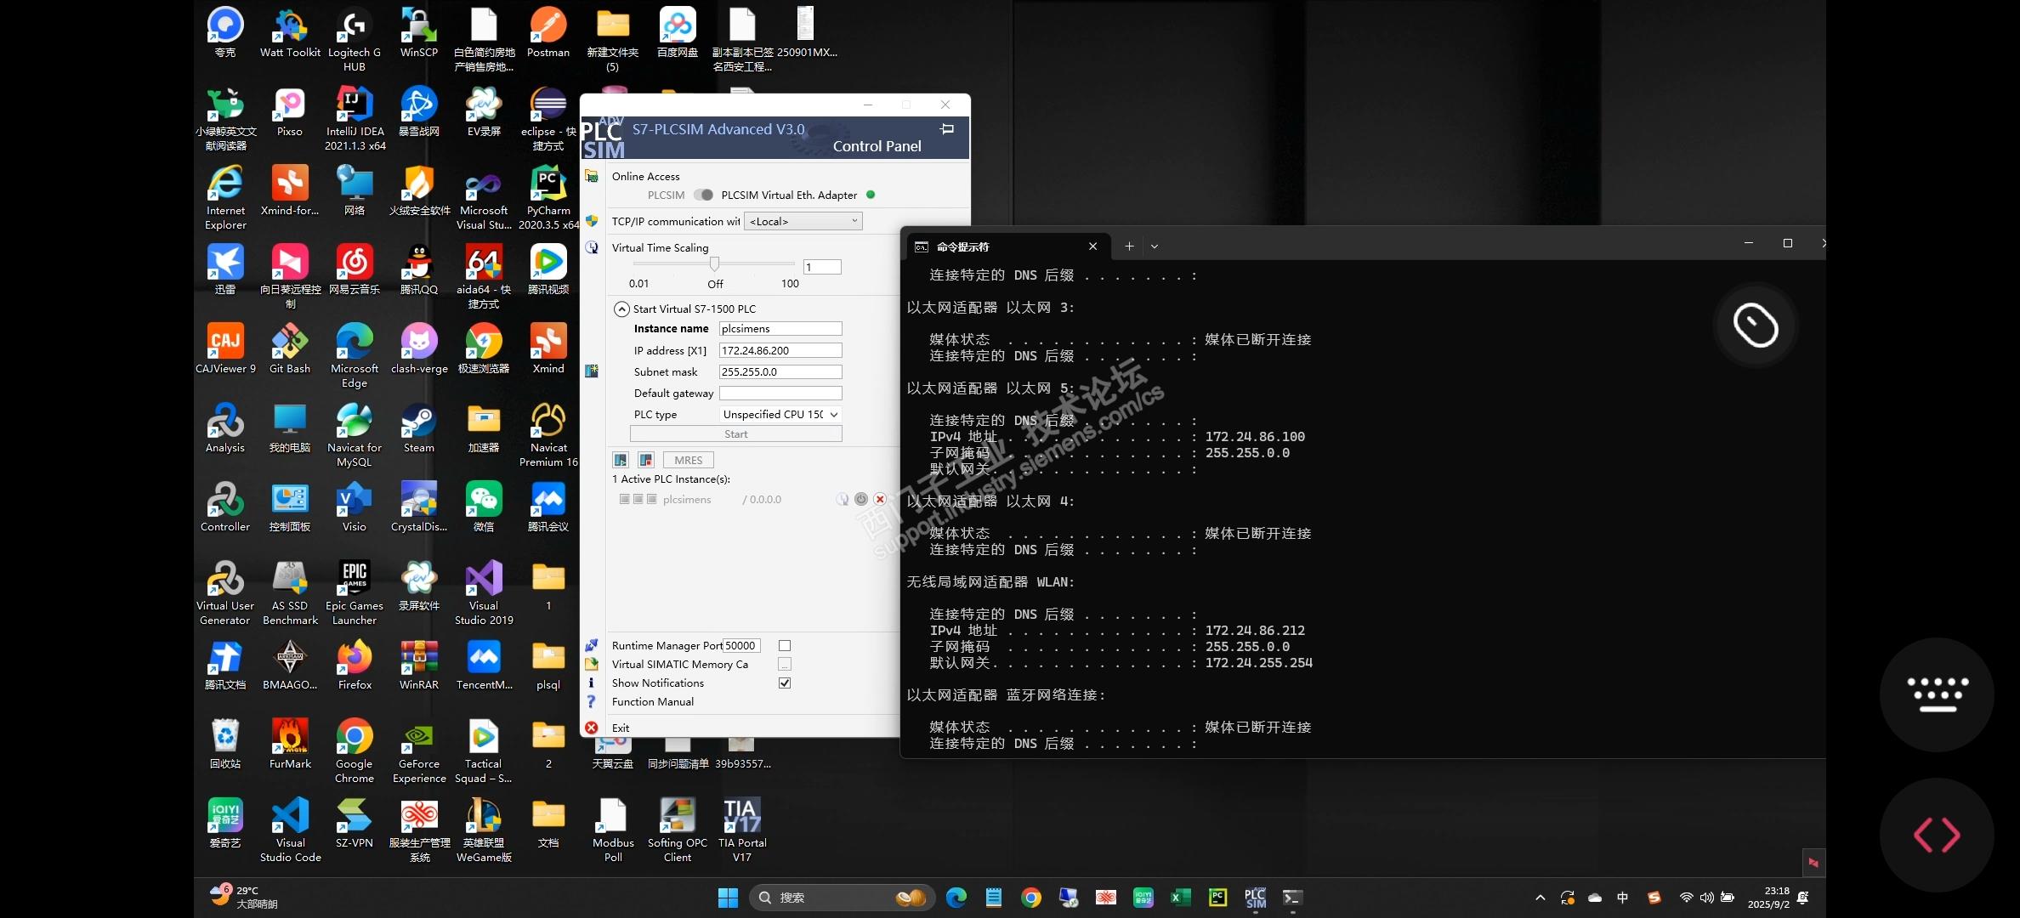Click the pin icon in PLCSIM header
This screenshot has height=918, width=2020.
coord(946,129)
